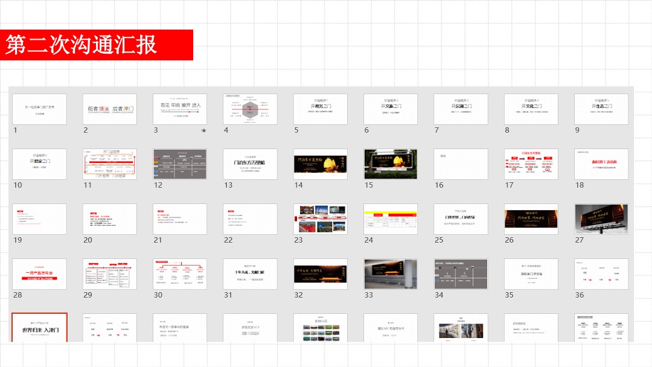Pick slide 31 titled 十年大成

tap(250, 274)
